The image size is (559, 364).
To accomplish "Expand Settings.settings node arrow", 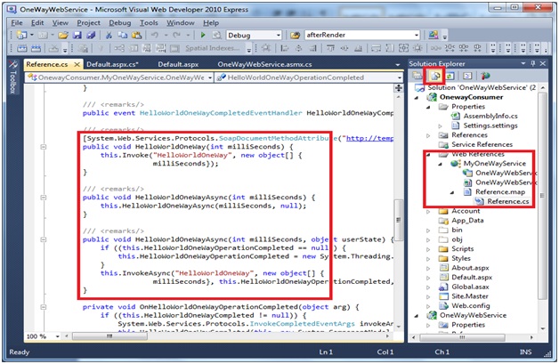I will [440, 125].
